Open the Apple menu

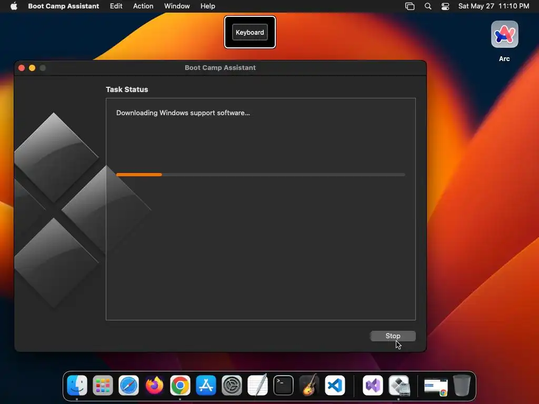coord(14,6)
